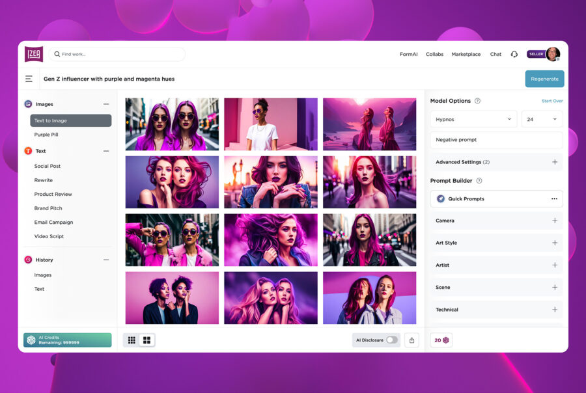586x393 pixels.
Task: Switch to the small grid view icon
Action: 130,340
